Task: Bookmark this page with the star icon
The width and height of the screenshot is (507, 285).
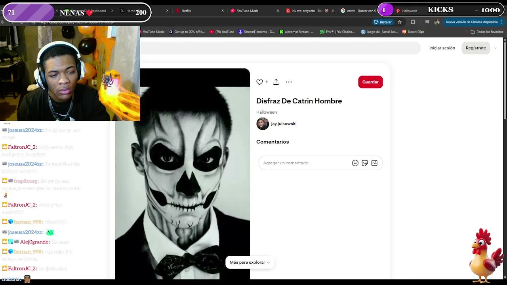Action: click(x=400, y=22)
